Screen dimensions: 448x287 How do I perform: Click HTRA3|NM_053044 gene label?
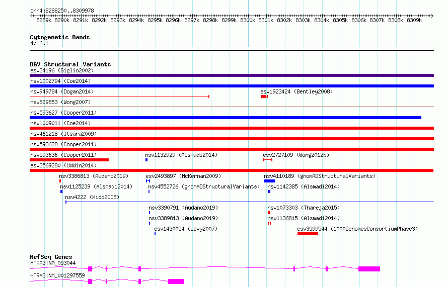[53, 263]
